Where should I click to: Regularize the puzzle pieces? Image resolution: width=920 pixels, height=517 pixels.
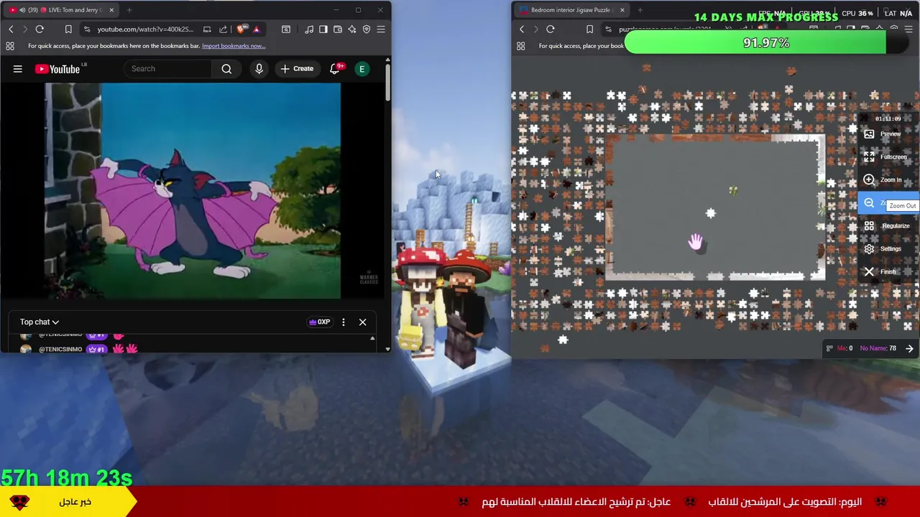pos(887,226)
